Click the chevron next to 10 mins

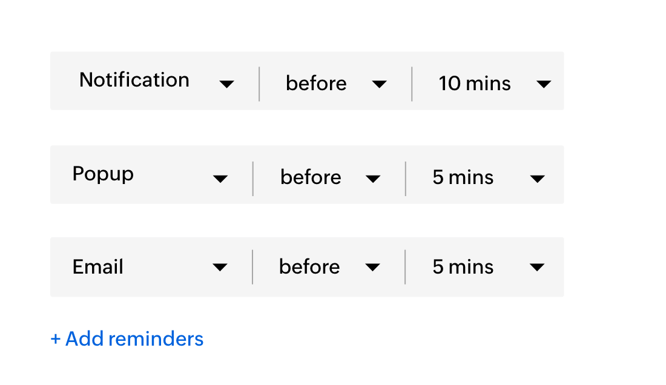coord(544,84)
